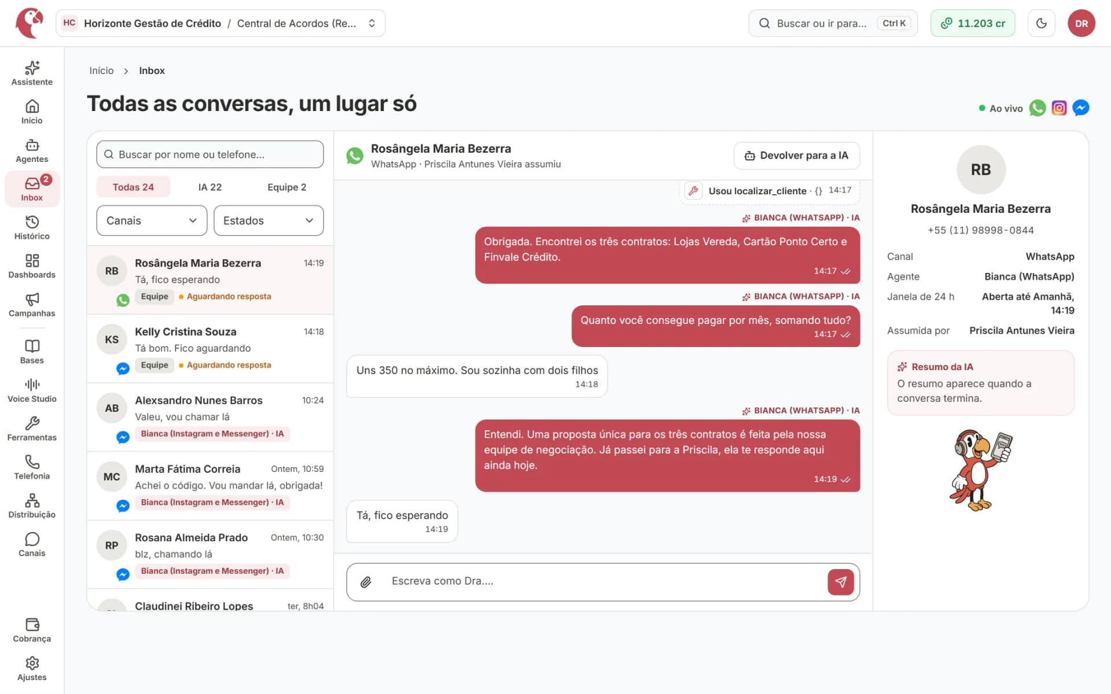Select the IA 22 tab
The image size is (1111, 694).
point(210,187)
